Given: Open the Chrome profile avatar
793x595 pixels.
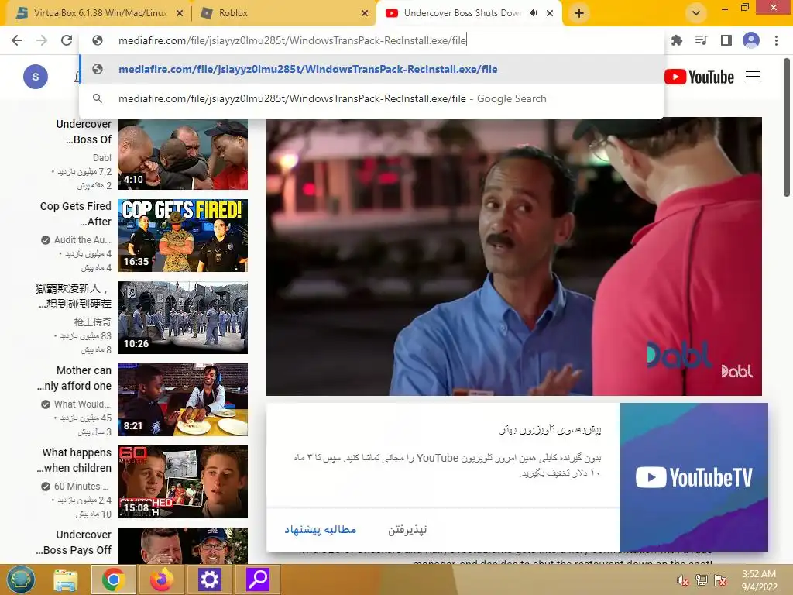Looking at the screenshot, I should point(751,40).
